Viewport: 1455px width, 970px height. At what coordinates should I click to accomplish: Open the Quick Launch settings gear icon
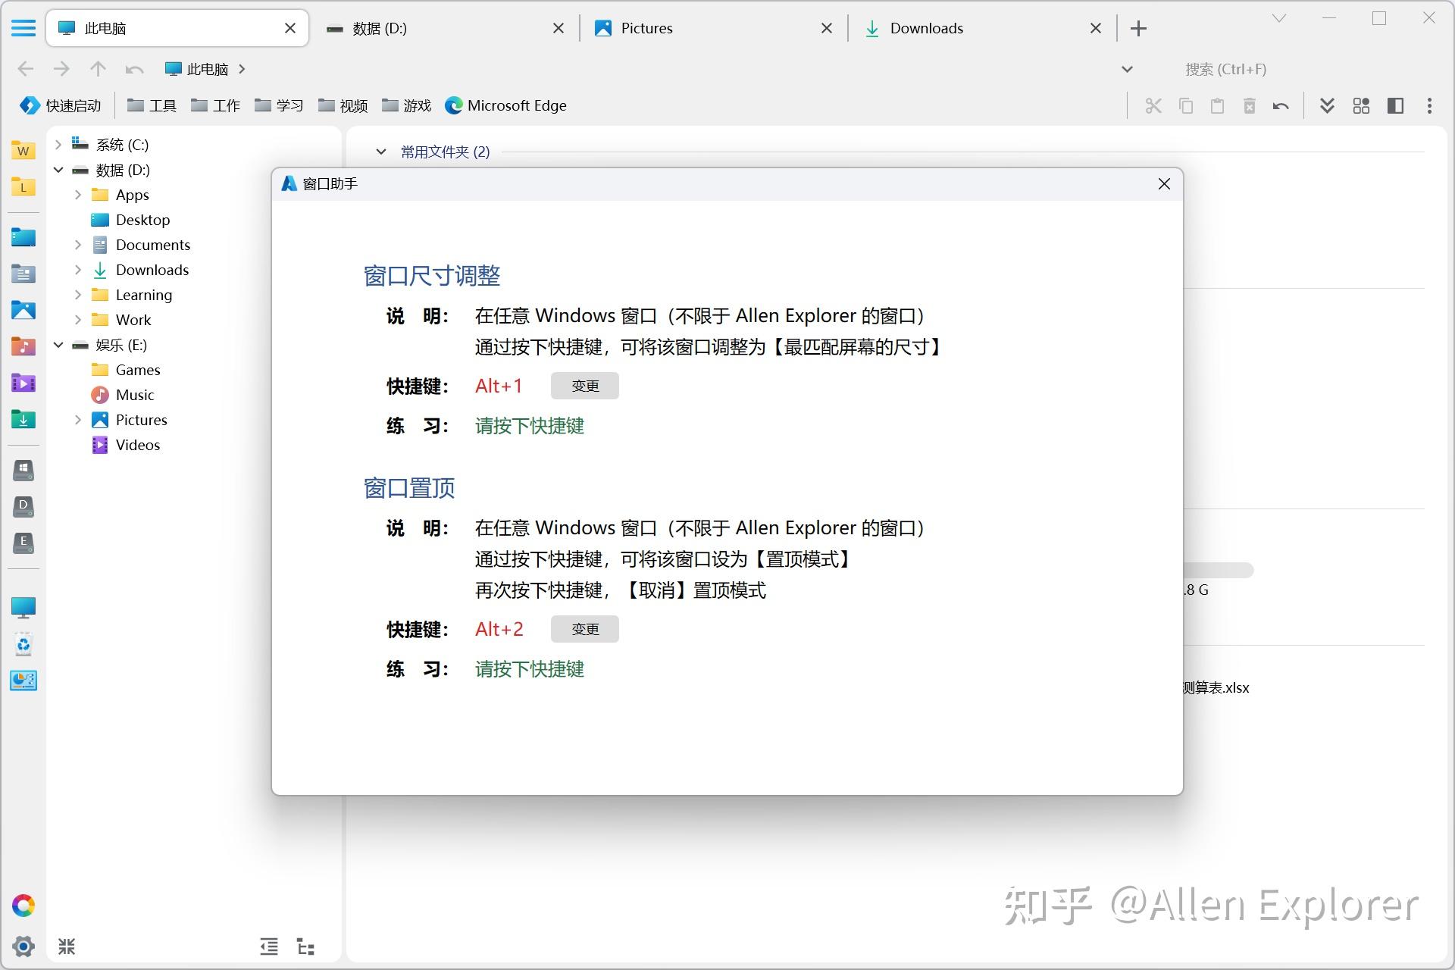click(24, 947)
